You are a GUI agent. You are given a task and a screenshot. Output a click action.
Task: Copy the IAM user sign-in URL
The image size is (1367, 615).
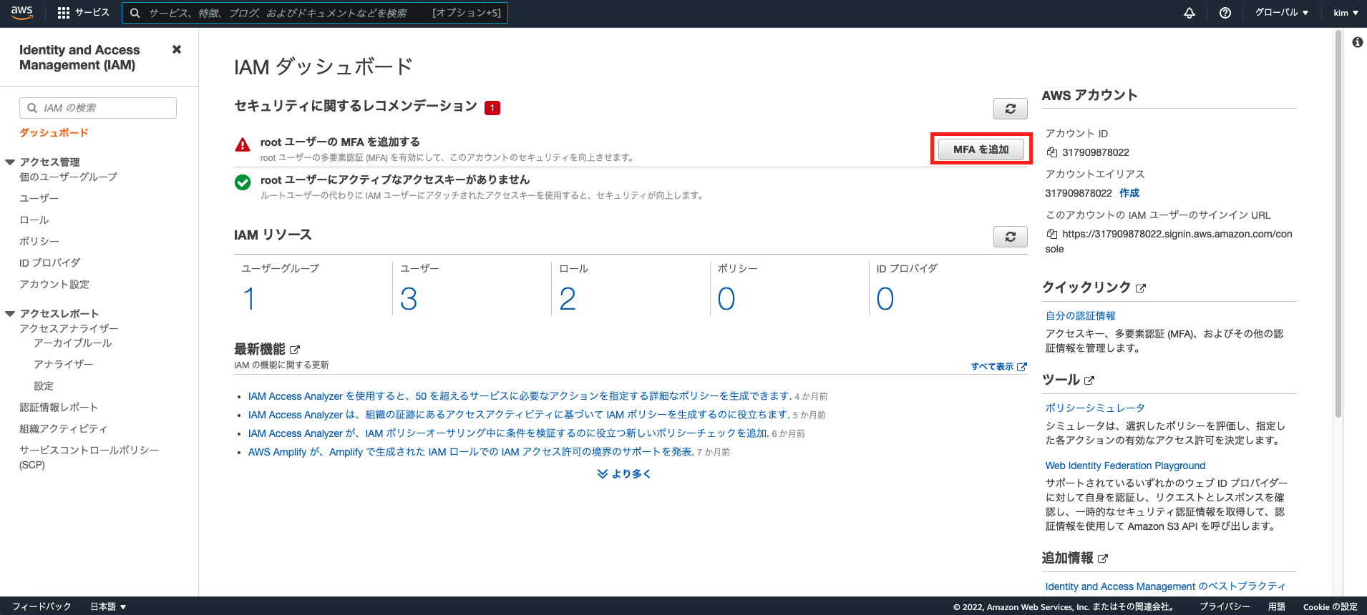[1051, 234]
